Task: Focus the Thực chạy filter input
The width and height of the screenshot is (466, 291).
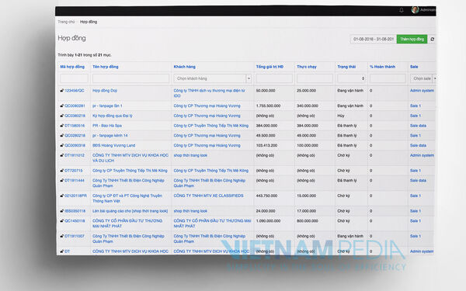Action: click(315, 78)
